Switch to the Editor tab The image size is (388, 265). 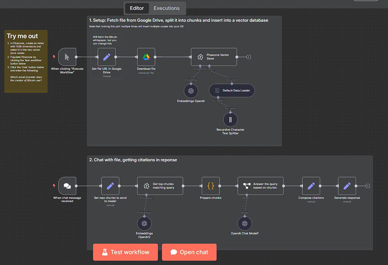click(137, 8)
